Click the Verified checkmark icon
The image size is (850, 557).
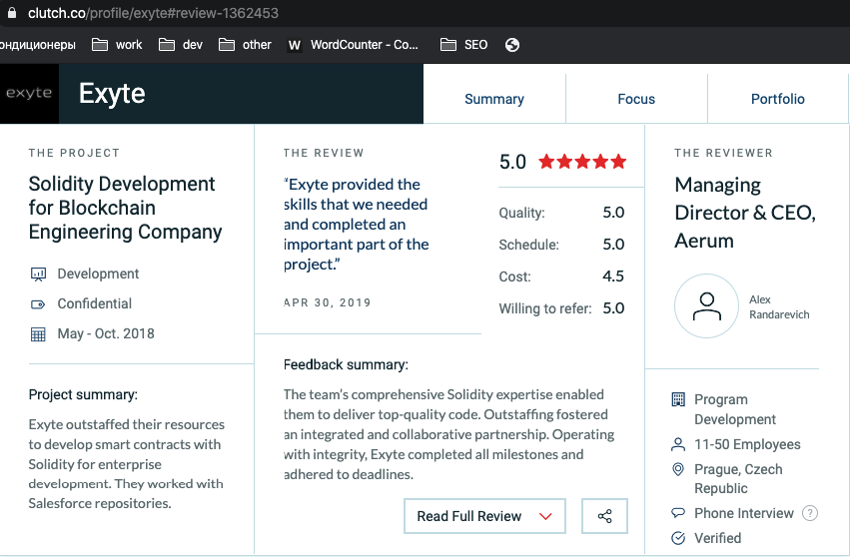(678, 538)
